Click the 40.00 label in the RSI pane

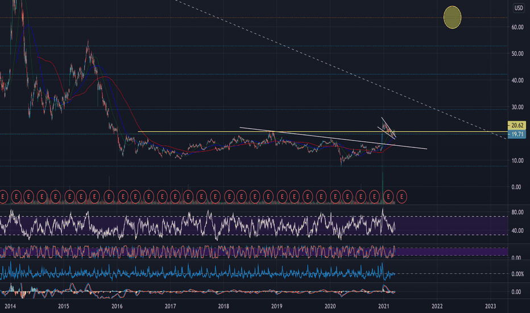click(517, 230)
